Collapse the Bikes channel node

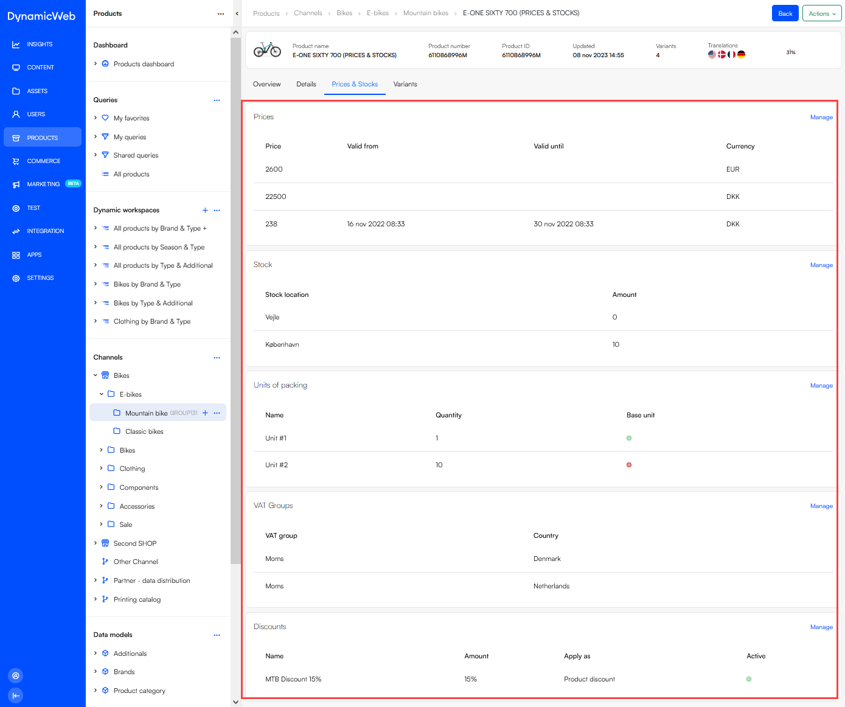(96, 375)
